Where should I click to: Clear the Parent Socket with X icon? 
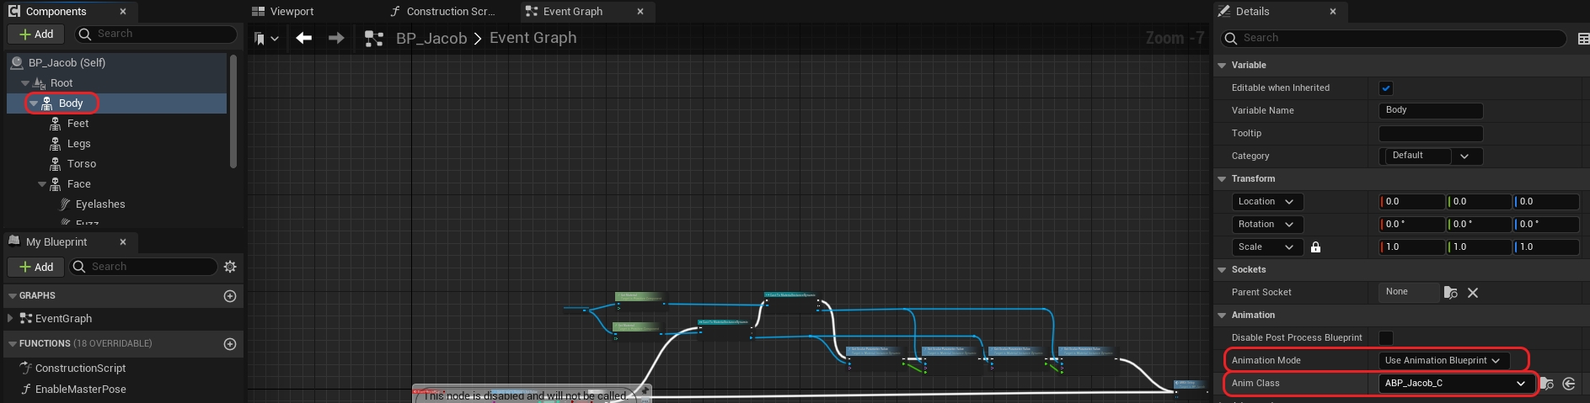(x=1473, y=293)
